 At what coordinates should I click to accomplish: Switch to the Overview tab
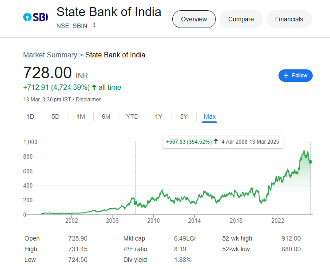[194, 19]
